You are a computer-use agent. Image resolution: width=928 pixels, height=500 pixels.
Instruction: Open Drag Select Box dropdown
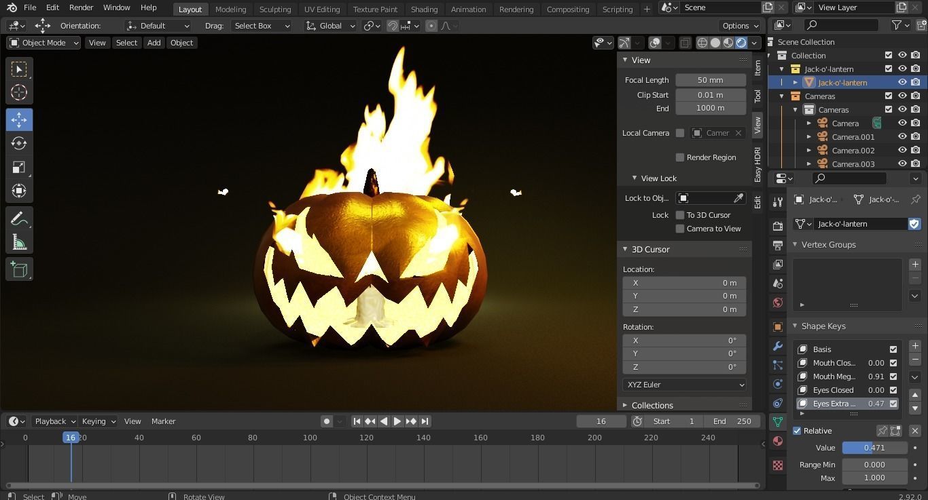pyautogui.click(x=261, y=26)
